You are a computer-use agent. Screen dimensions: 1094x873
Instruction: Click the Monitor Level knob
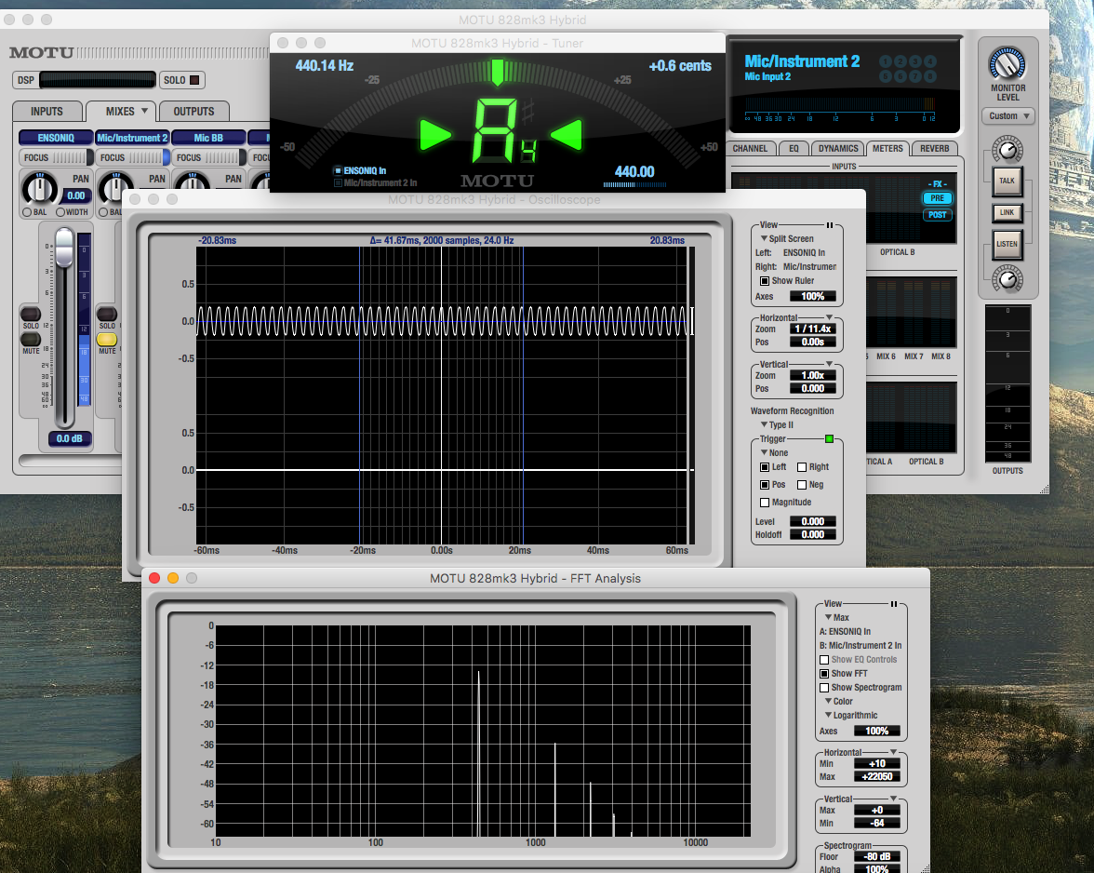click(1007, 63)
